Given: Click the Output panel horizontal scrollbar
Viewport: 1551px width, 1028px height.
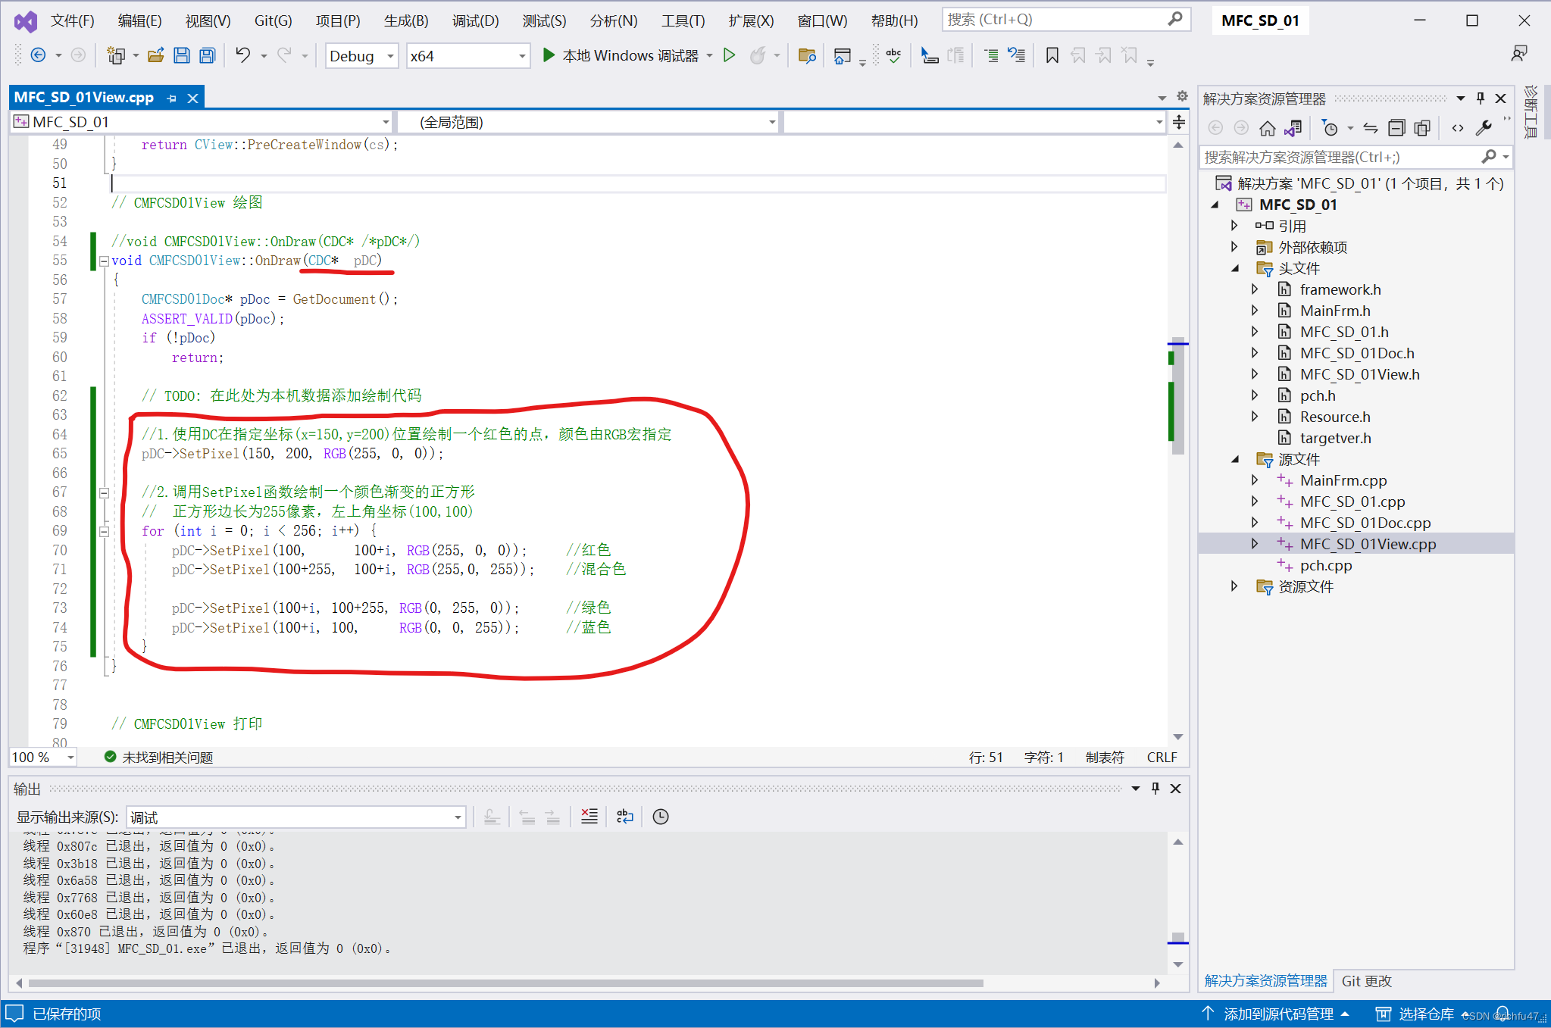Looking at the screenshot, I should point(506,983).
